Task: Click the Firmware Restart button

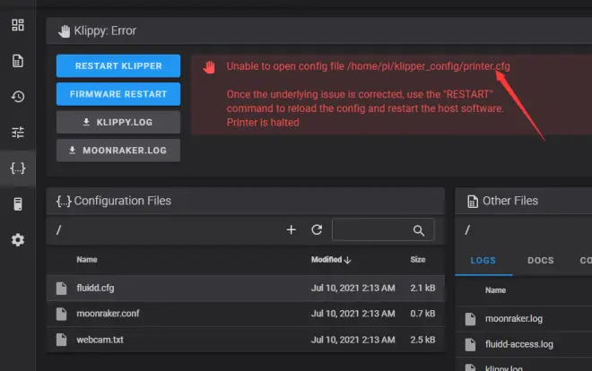Action: coord(118,94)
